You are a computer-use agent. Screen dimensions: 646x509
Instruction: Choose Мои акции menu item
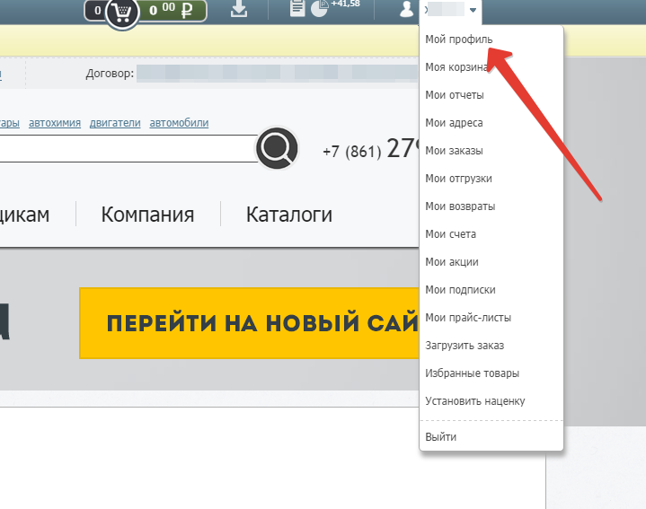point(452,262)
